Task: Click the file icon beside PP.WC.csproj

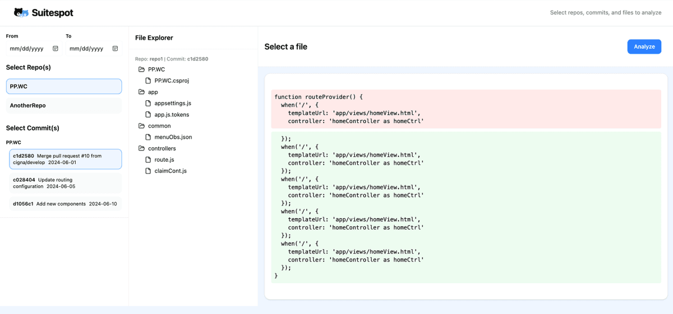Action: pyautogui.click(x=148, y=81)
